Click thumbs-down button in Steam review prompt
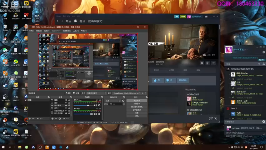Viewport: 266px width, 150px height. [x=170, y=80]
